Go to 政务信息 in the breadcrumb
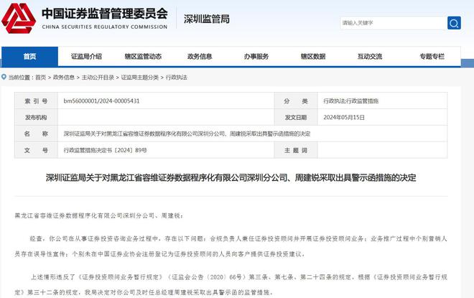This screenshot has width=474, height=298. coord(63,78)
